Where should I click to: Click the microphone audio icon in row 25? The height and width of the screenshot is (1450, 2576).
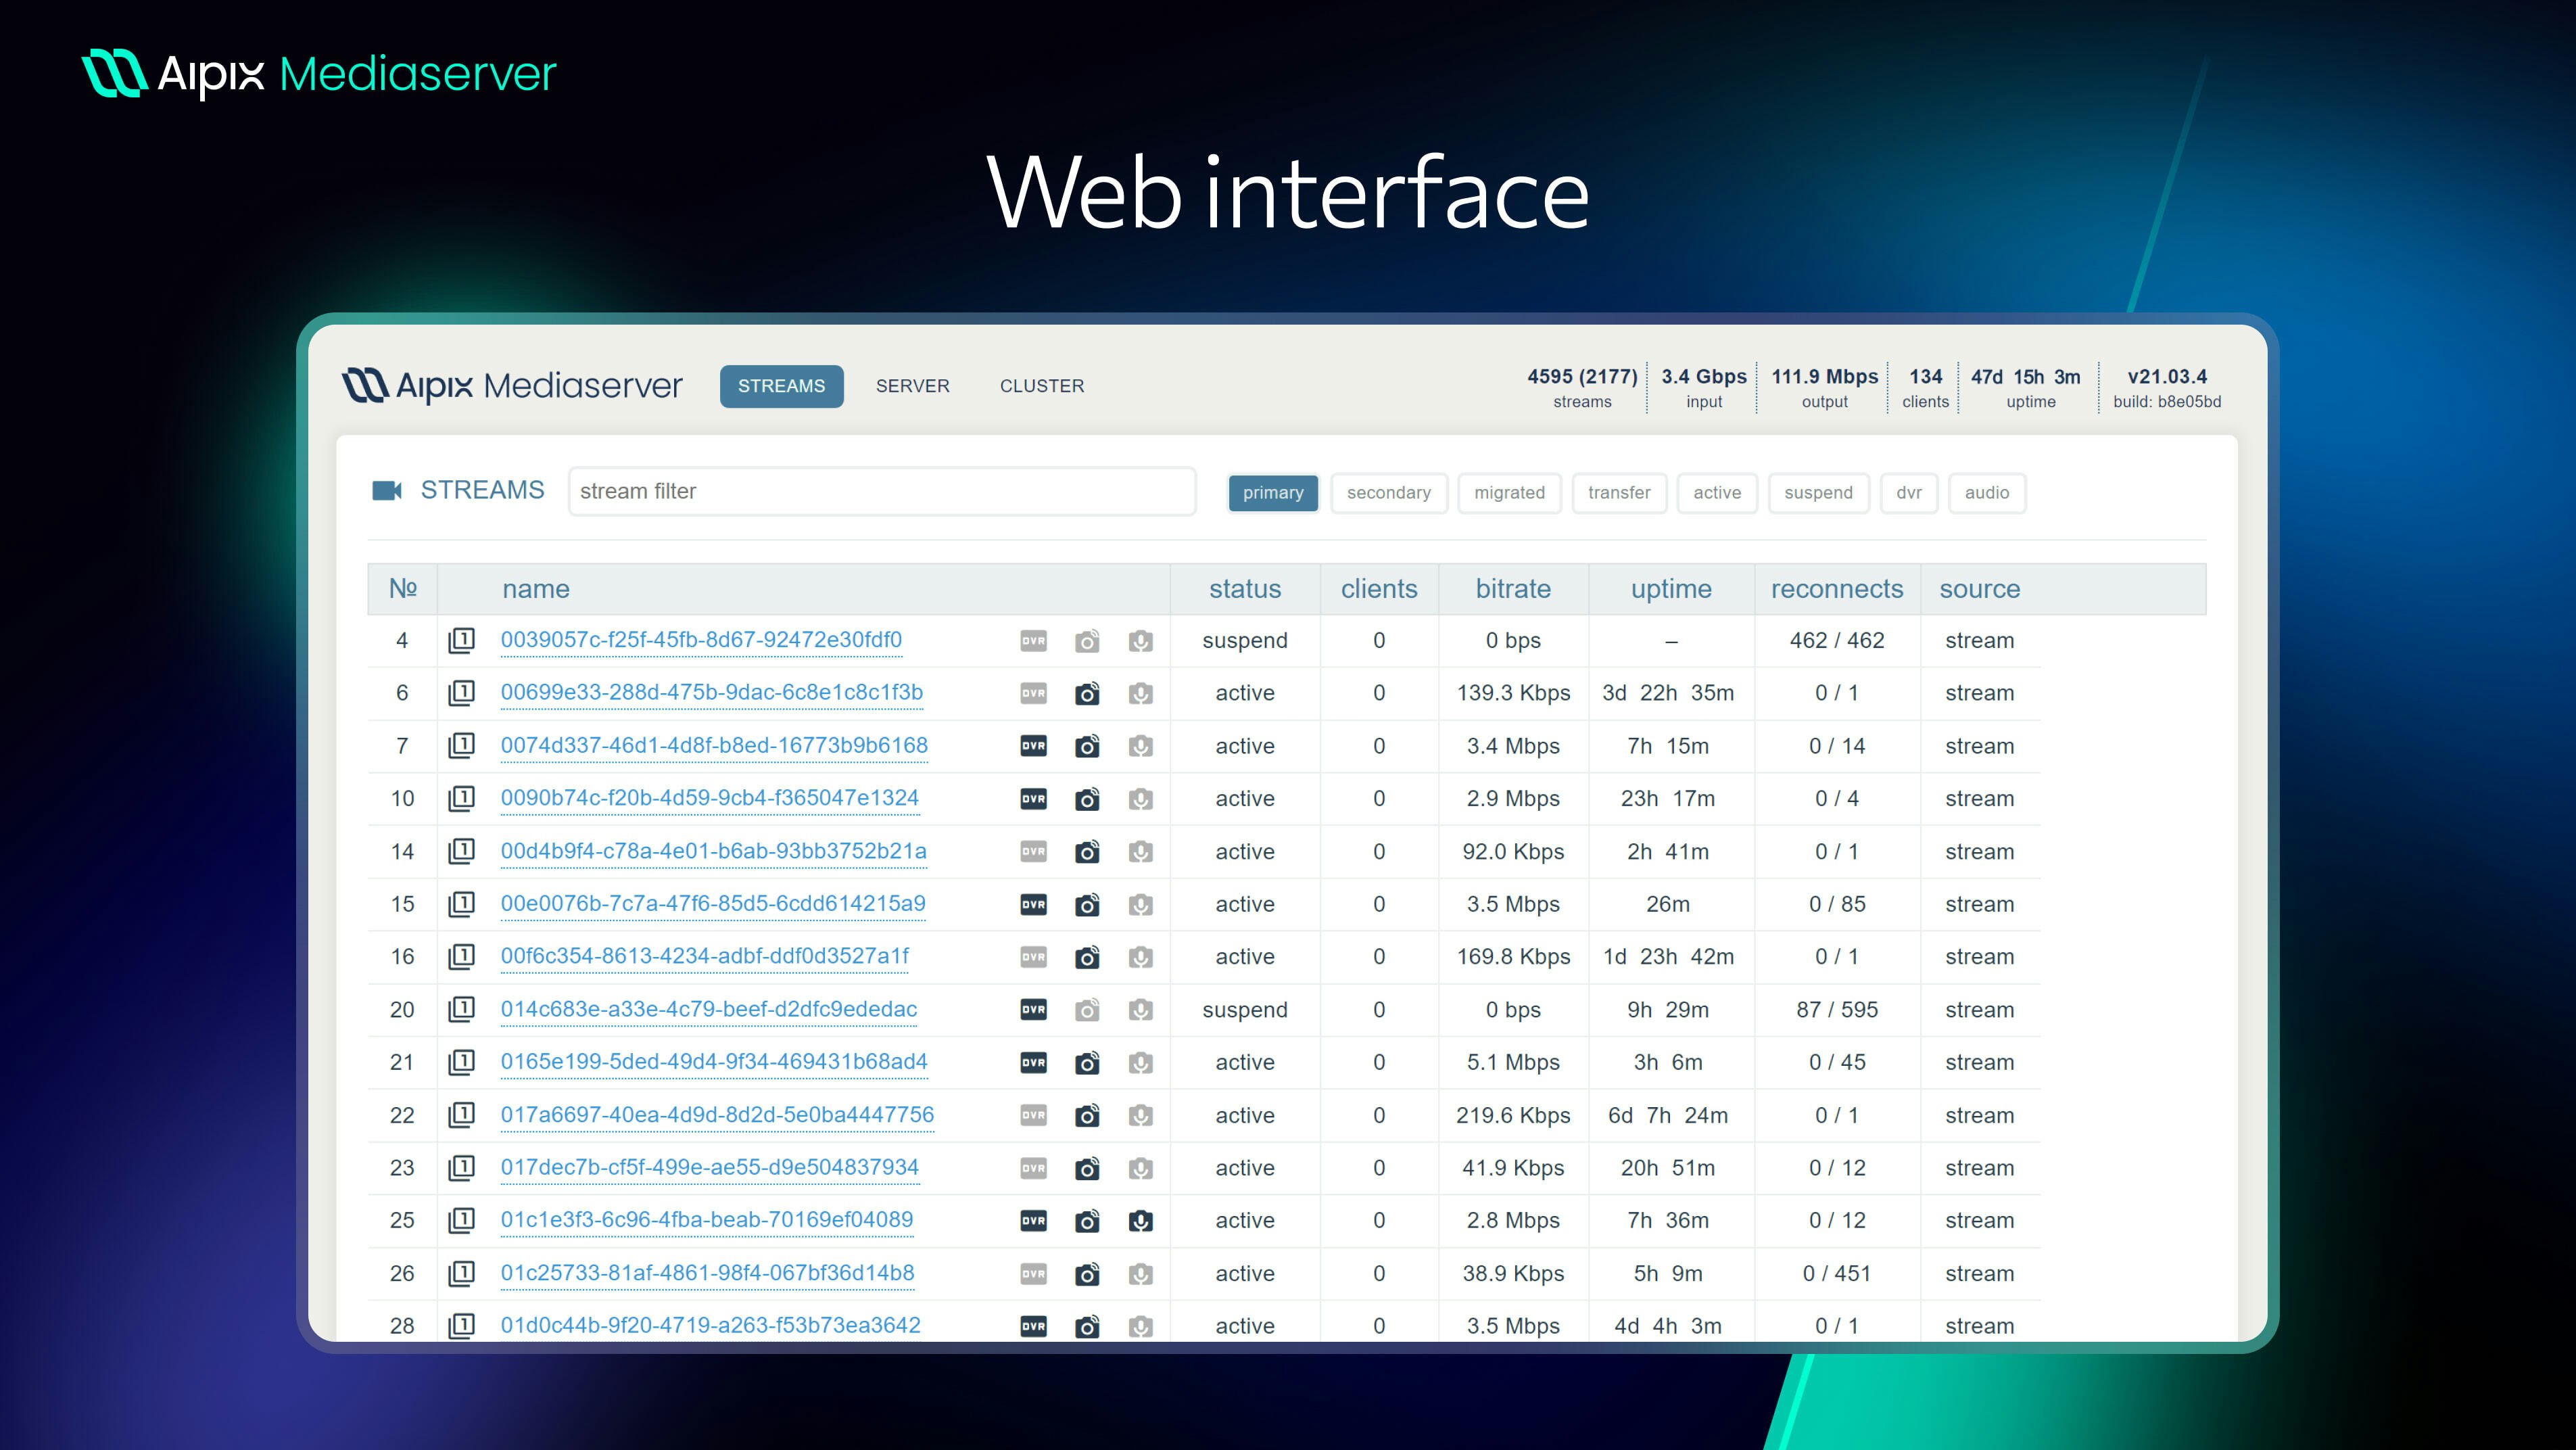(1140, 1221)
